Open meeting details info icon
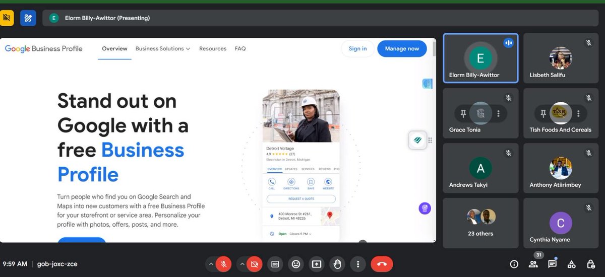Viewport: 605px width, 277px height. (x=514, y=264)
